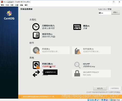122x101 pixels.
Task: Click the hard disk activity status icon
Action: [88, 100]
